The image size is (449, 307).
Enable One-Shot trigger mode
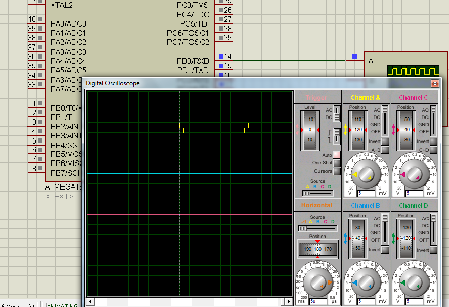336,163
